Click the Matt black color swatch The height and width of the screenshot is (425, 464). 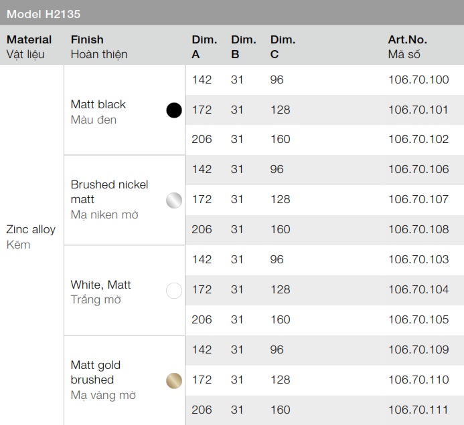click(174, 110)
